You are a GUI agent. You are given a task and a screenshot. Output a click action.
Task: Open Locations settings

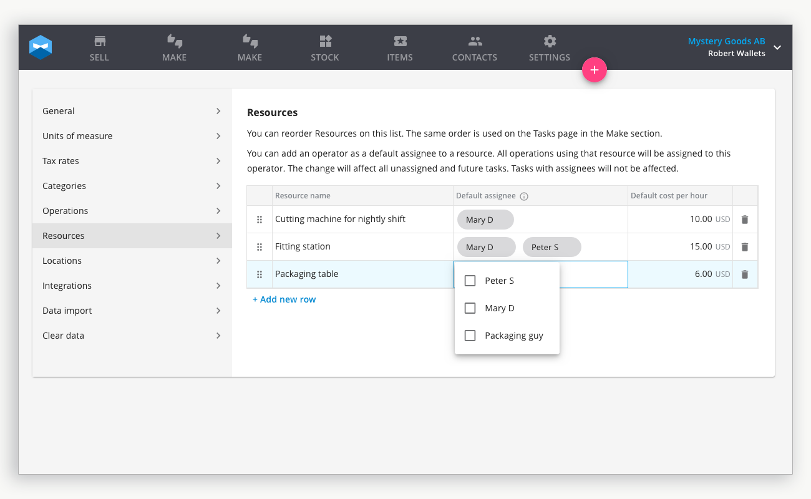132,261
